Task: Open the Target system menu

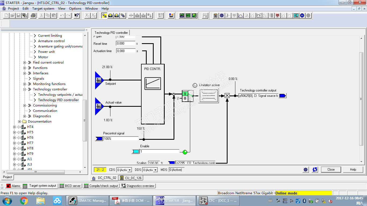Action: pos(43,8)
